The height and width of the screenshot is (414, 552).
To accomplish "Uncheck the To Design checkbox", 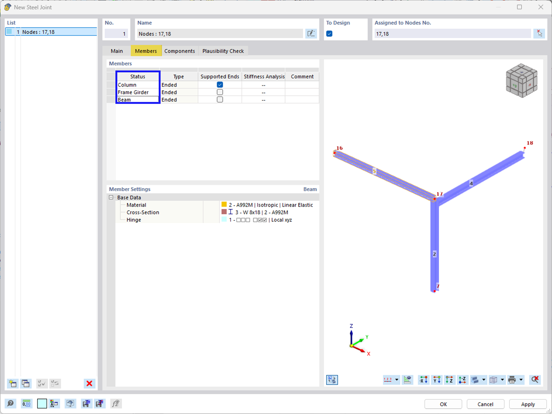I will tap(329, 34).
